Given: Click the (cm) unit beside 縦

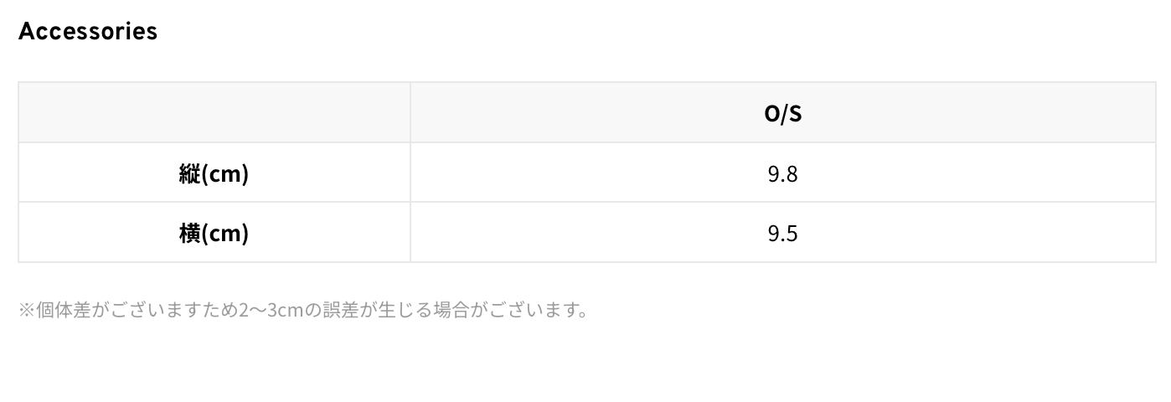Looking at the screenshot, I should click(x=224, y=173).
